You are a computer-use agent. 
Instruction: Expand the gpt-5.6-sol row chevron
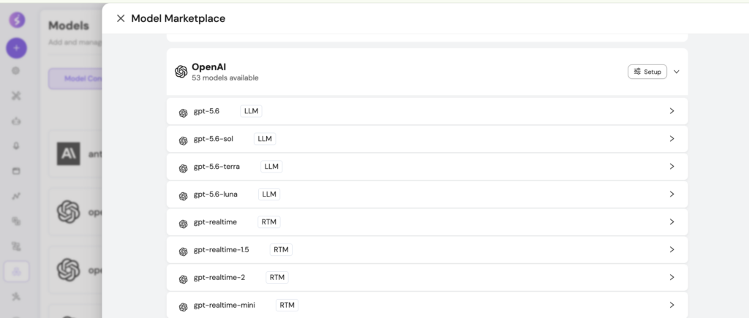coord(671,138)
